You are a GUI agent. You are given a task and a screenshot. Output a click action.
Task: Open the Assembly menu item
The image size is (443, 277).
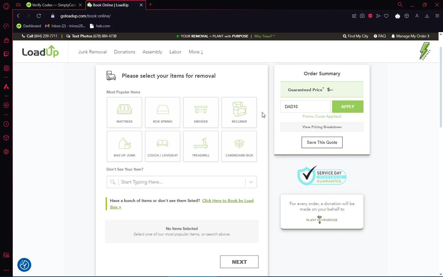pos(152,52)
